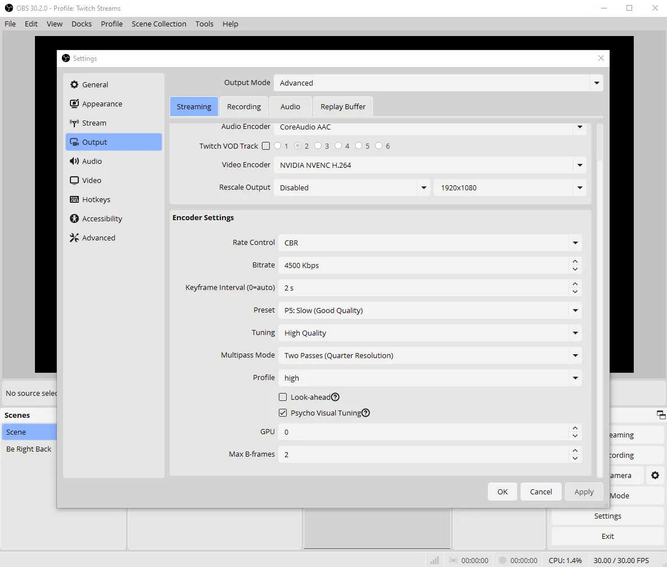The image size is (667, 567).
Task: Click the Video monitor icon in sidebar
Action: tap(74, 180)
